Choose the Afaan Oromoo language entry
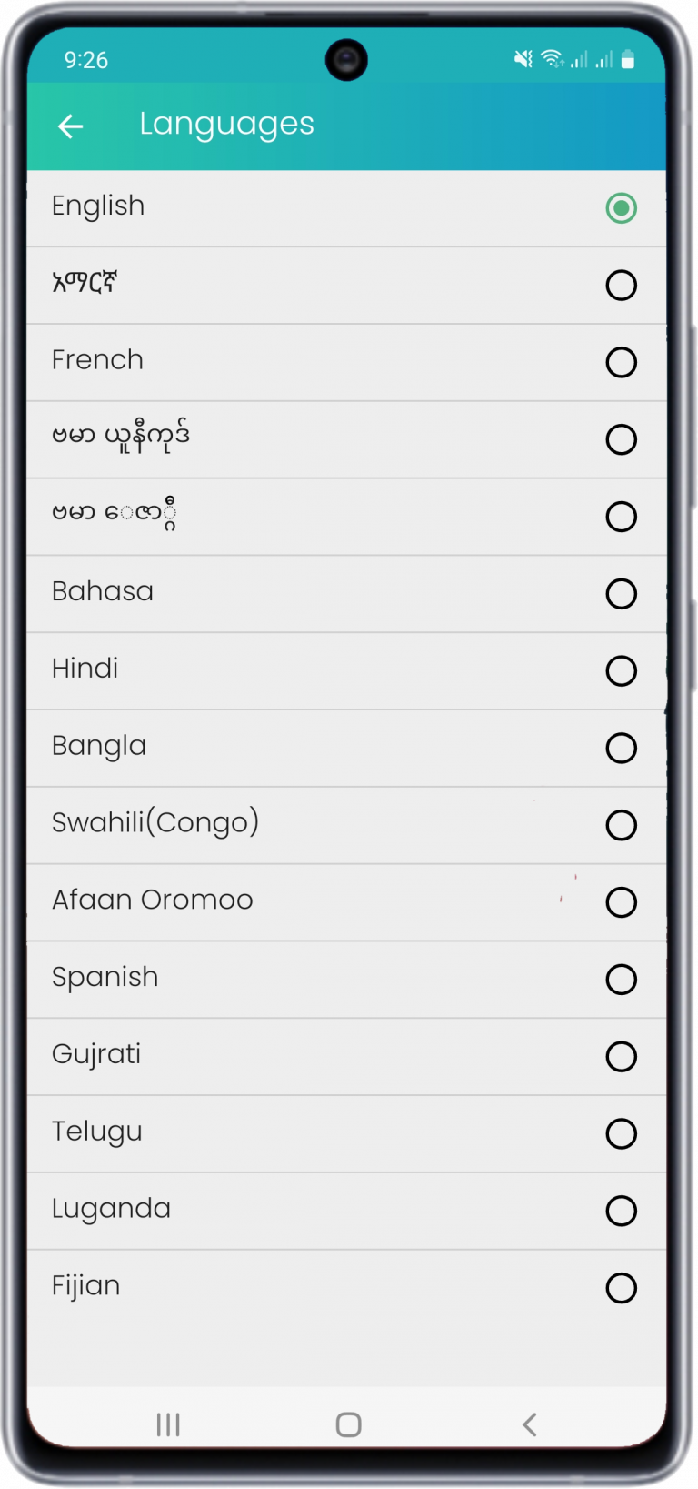Screen dimensions: 698x1489 [347, 902]
